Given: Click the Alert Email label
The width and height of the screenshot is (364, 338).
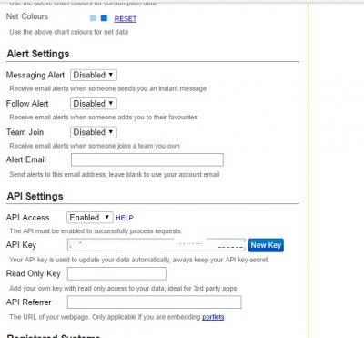Looking at the screenshot, I should pos(26,159).
